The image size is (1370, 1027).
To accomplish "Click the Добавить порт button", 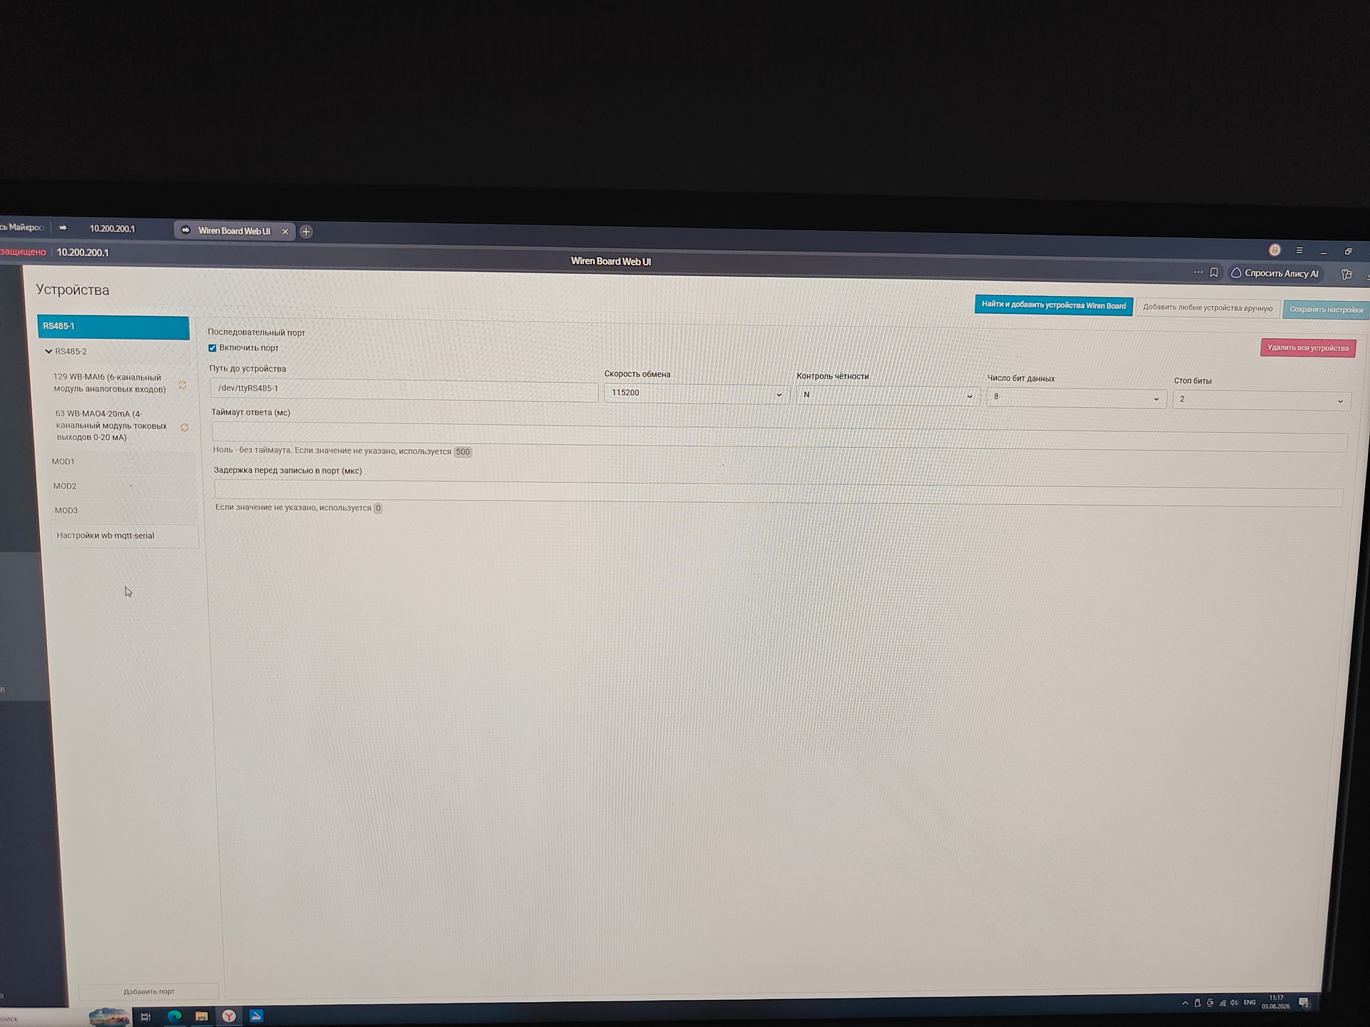I will [148, 991].
